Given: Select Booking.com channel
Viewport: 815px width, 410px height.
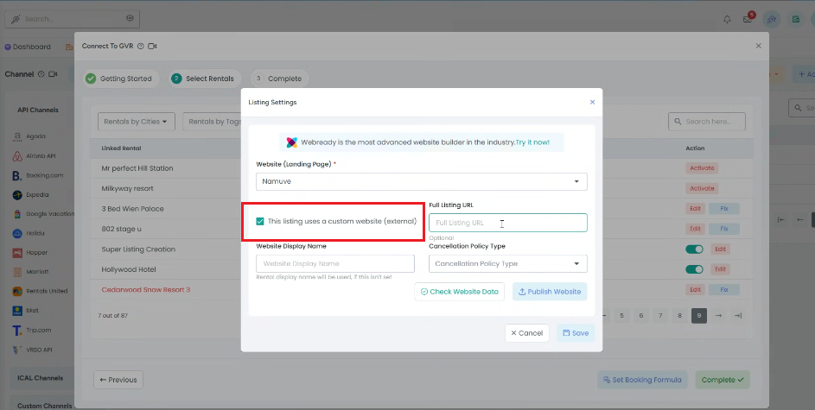Looking at the screenshot, I should point(37,175).
